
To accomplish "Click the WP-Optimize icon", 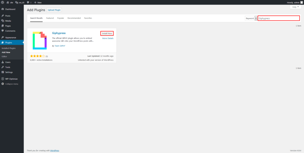I will pos(2,79).
